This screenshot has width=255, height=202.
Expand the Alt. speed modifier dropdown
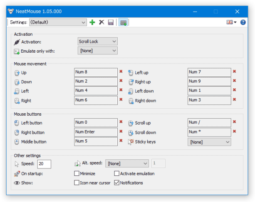coord(127,163)
